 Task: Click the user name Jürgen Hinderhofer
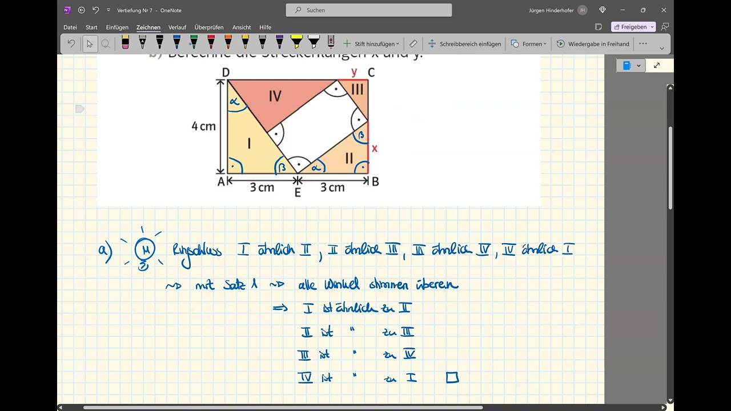(551, 10)
